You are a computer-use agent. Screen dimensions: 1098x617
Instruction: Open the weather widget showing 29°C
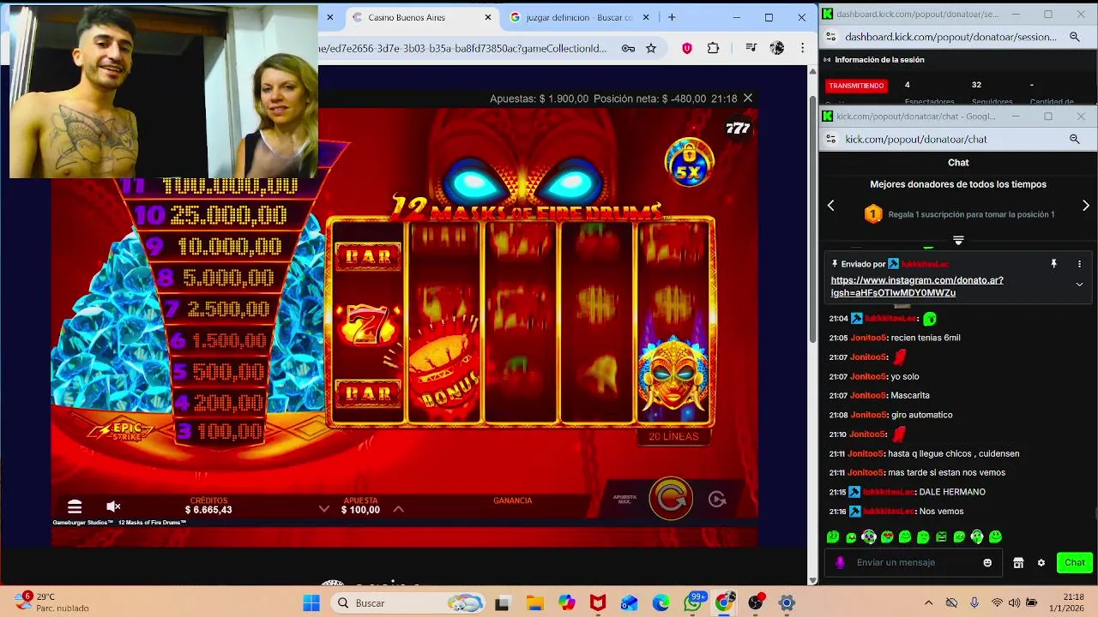click(51, 602)
